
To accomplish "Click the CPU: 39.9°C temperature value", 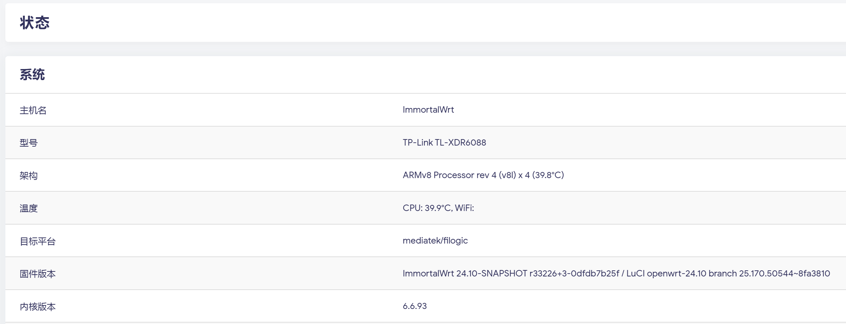I will (426, 208).
